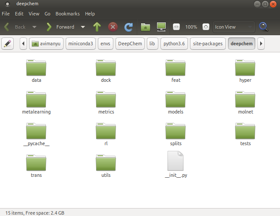The width and height of the screenshot is (280, 216).
Task: Reload the current folder
Action: point(129,27)
